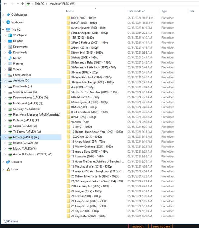Click the This PC monitor icon

pos(8,30)
